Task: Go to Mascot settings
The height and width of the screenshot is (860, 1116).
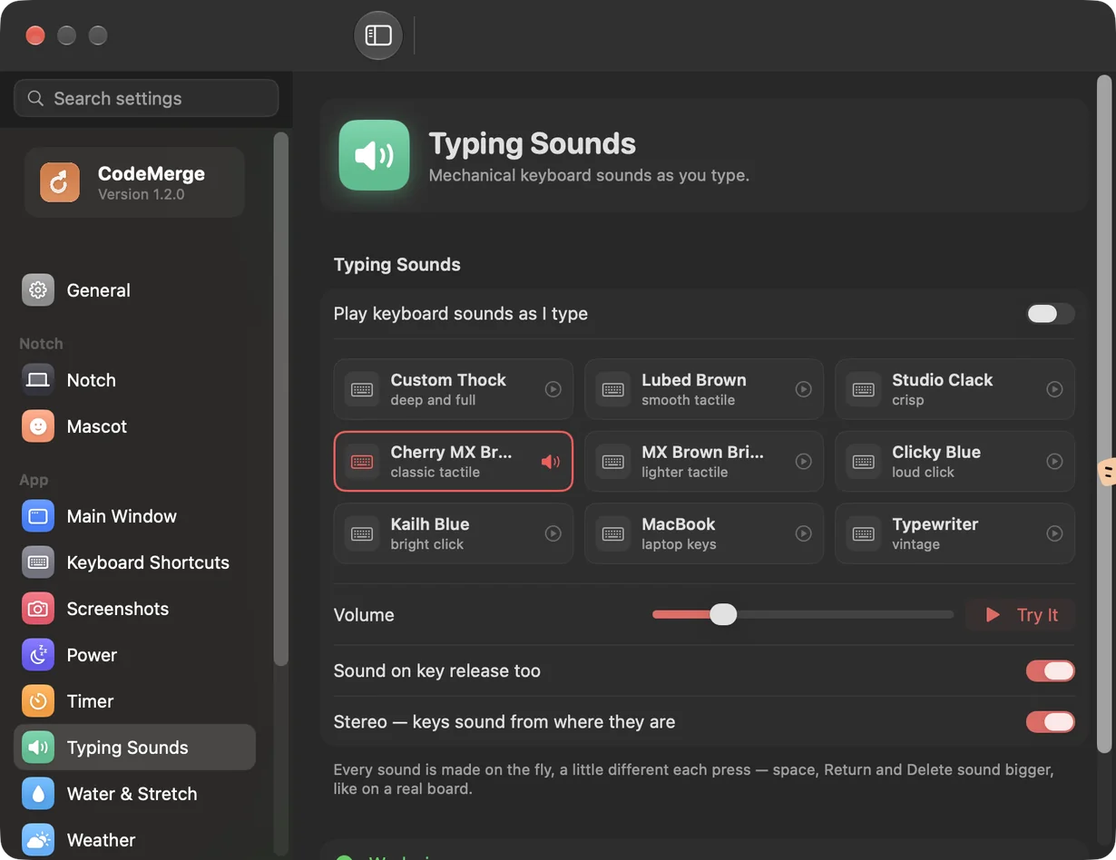Action: (x=134, y=426)
